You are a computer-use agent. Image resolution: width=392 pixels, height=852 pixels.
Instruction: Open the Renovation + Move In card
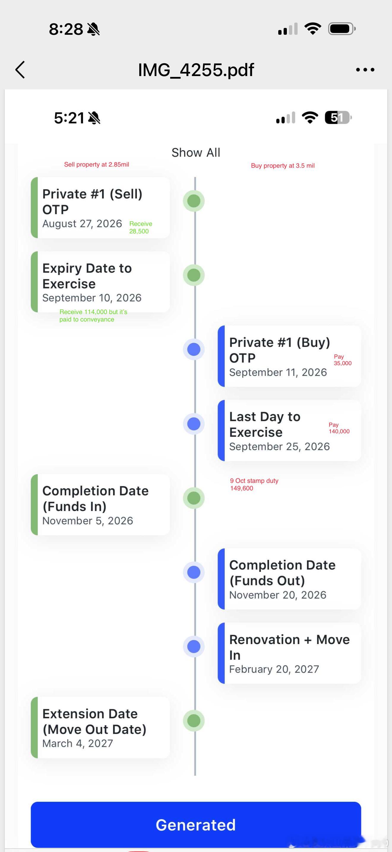click(289, 653)
